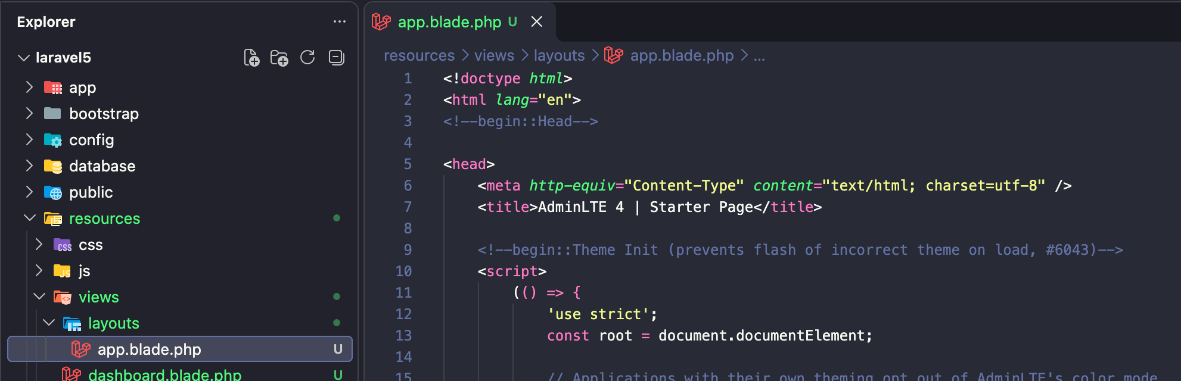The height and width of the screenshot is (381, 1181).
Task: Click the begin::Head comment line
Action: tap(520, 121)
